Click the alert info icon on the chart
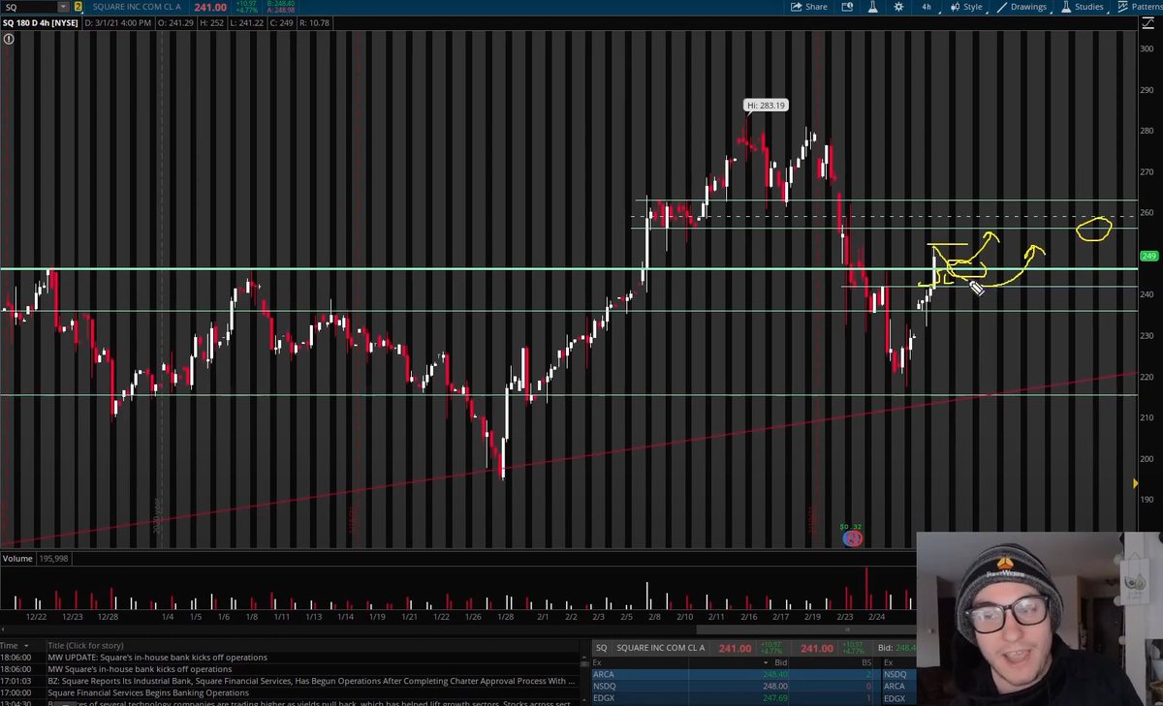This screenshot has height=706, width=1163. tap(9, 40)
